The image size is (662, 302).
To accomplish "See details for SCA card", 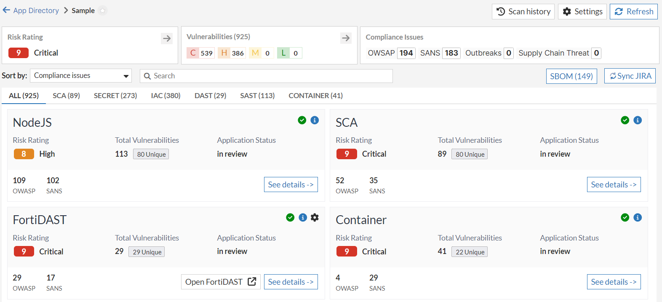I will tap(614, 184).
